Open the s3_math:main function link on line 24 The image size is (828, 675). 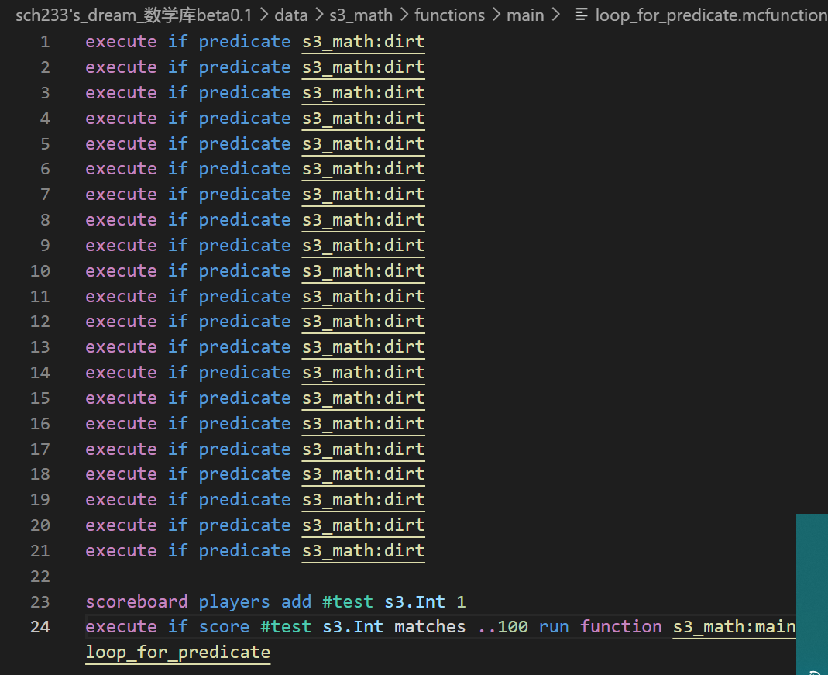(x=734, y=627)
